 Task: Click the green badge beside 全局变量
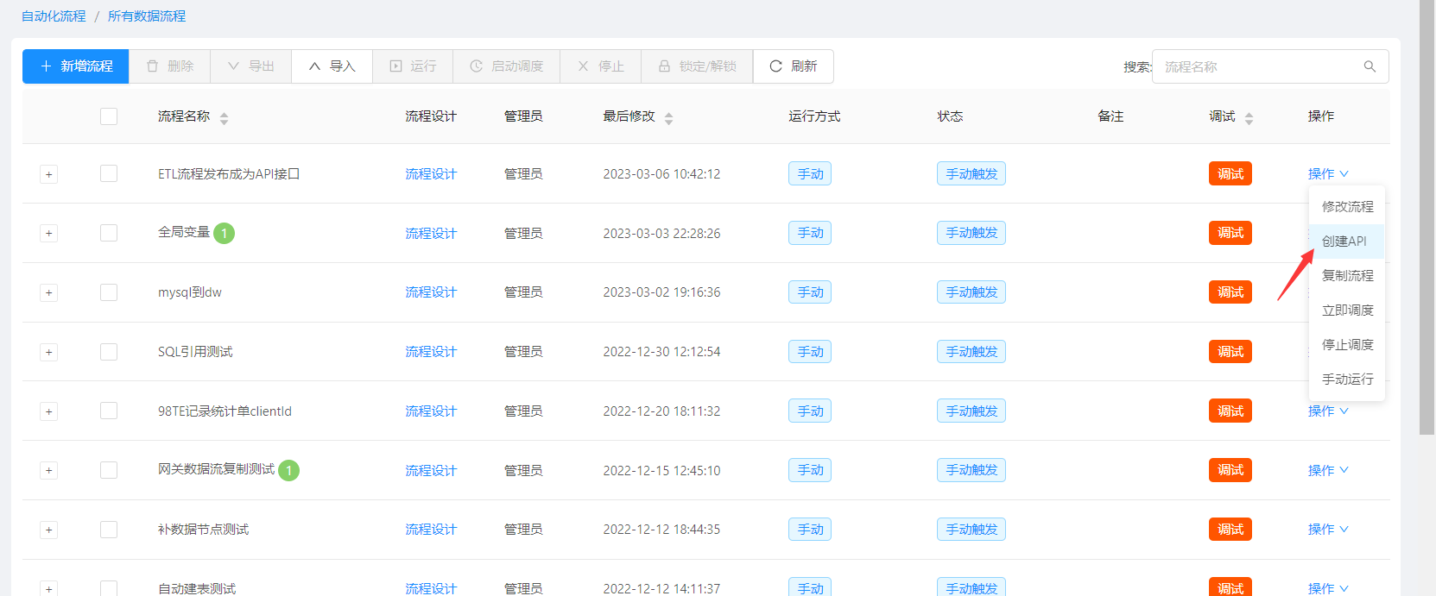click(224, 233)
